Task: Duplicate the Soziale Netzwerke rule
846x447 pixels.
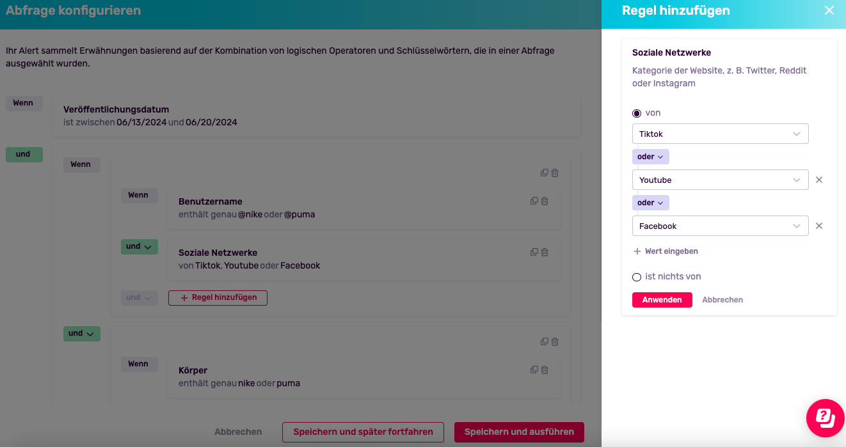Action: click(x=534, y=252)
